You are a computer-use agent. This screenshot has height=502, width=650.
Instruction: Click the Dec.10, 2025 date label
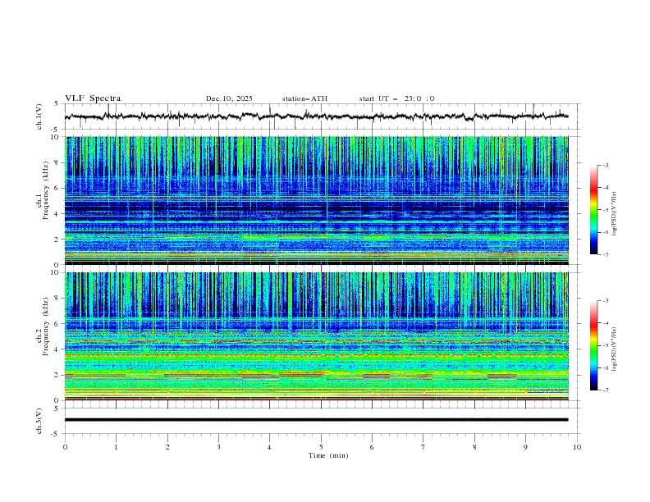pyautogui.click(x=229, y=98)
